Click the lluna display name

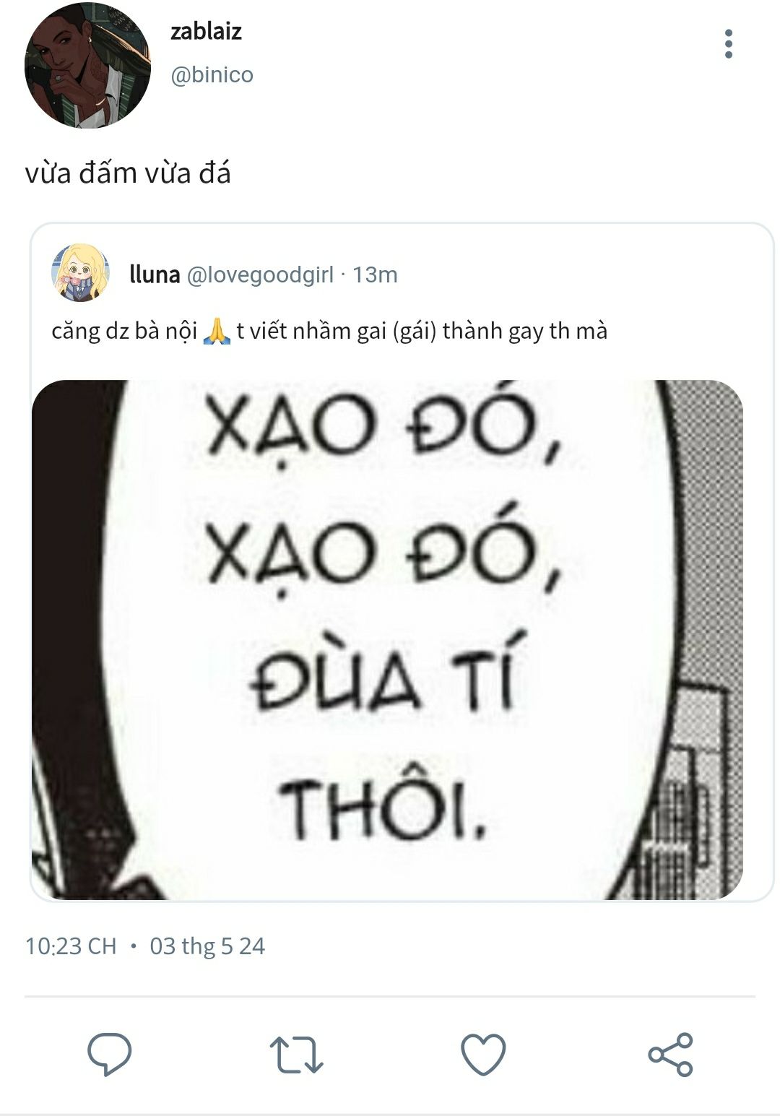[155, 274]
